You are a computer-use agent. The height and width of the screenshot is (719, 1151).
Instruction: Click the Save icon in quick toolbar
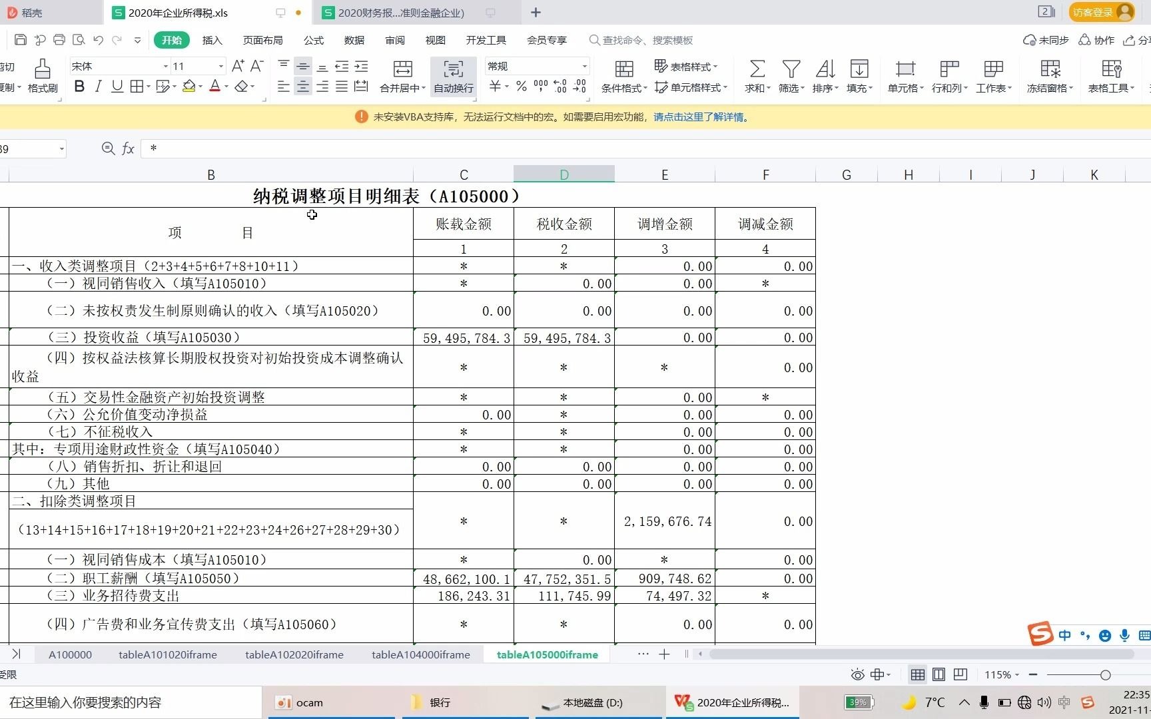(20, 40)
